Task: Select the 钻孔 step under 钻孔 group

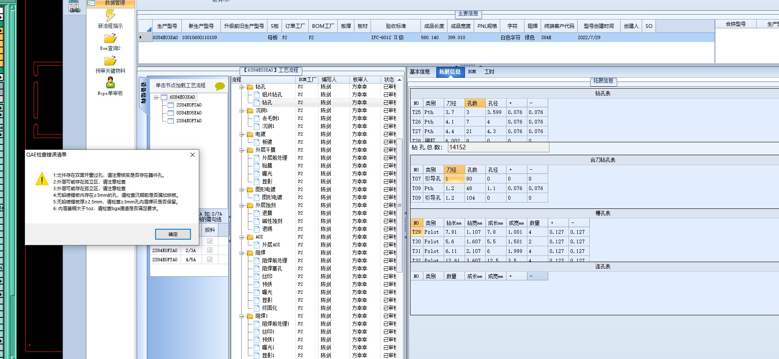Action: click(x=267, y=103)
